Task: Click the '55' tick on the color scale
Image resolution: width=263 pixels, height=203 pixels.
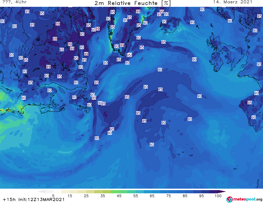Action: [136, 196]
